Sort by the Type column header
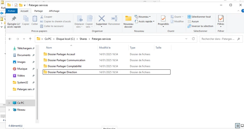The height and width of the screenshot is (129, 244). (x=133, y=48)
